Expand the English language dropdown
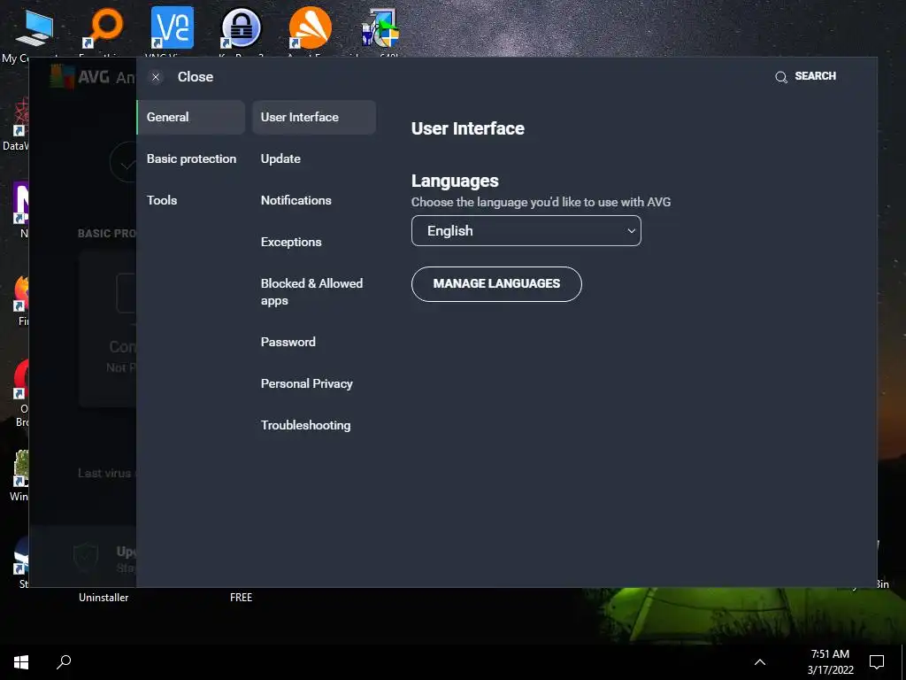 click(526, 231)
